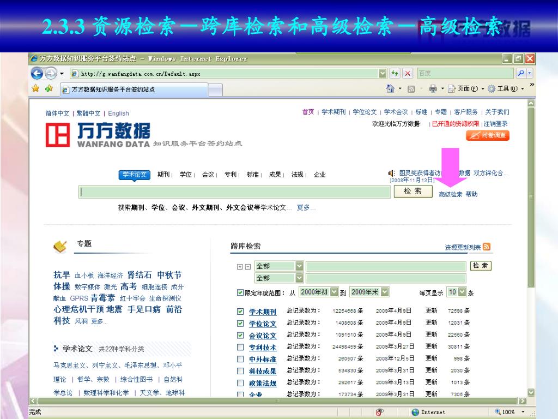Click the Print icon in IE toolbar
Image resolution: width=558 pixels, height=419 pixels.
point(433,88)
